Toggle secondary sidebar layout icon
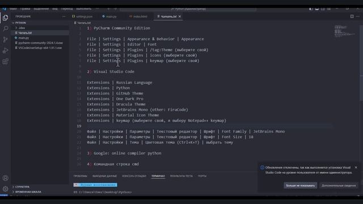Image resolution: width=363 pixels, height=204 pixels. tap(323, 9)
